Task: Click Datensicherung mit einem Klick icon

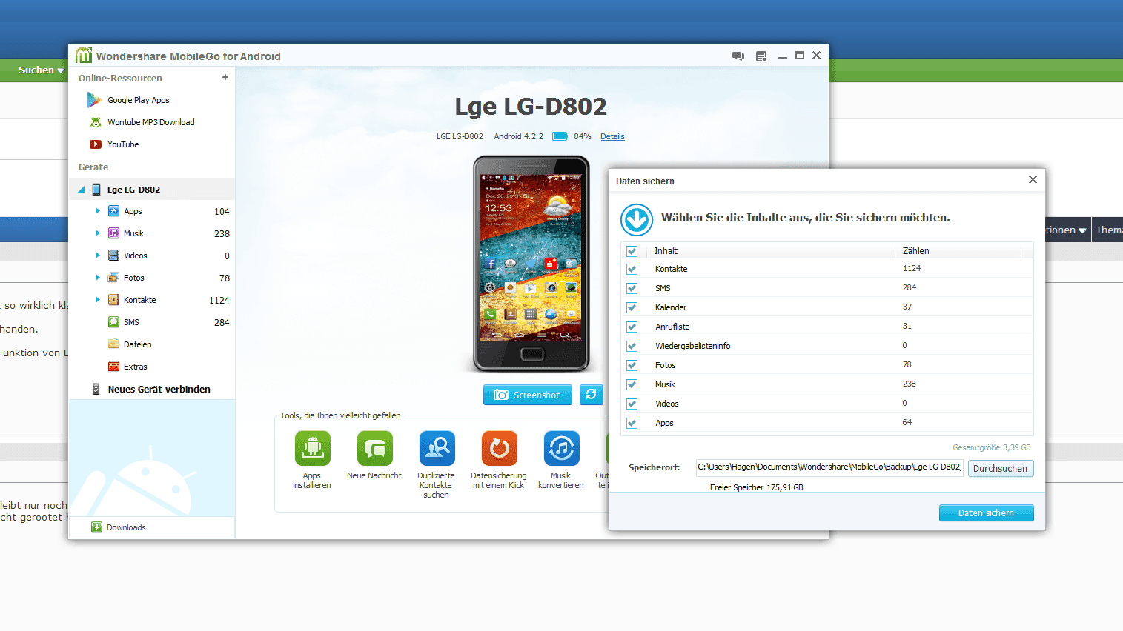Action: [499, 448]
